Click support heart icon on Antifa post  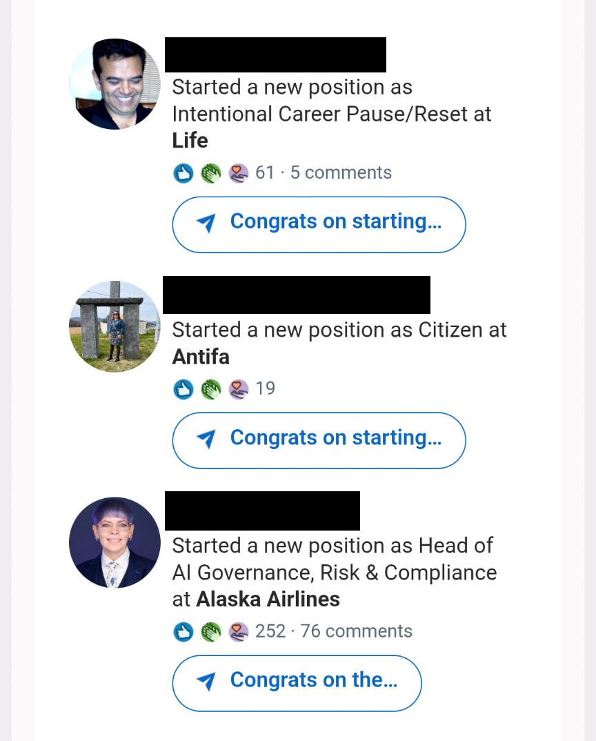click(x=238, y=389)
